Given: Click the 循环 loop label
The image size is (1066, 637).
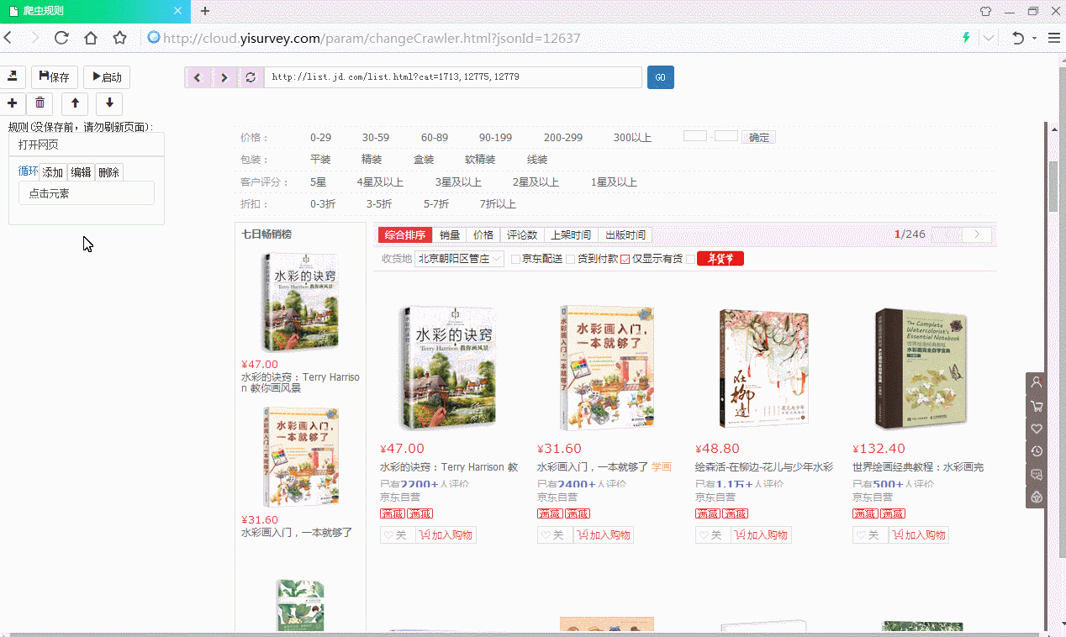Looking at the screenshot, I should coord(29,171).
